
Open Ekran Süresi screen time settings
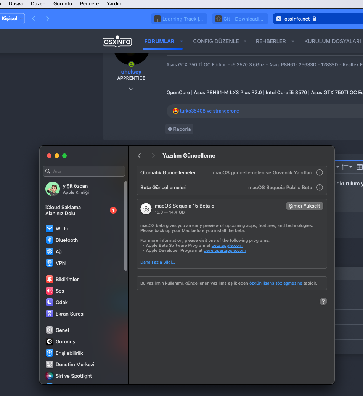(x=65, y=314)
